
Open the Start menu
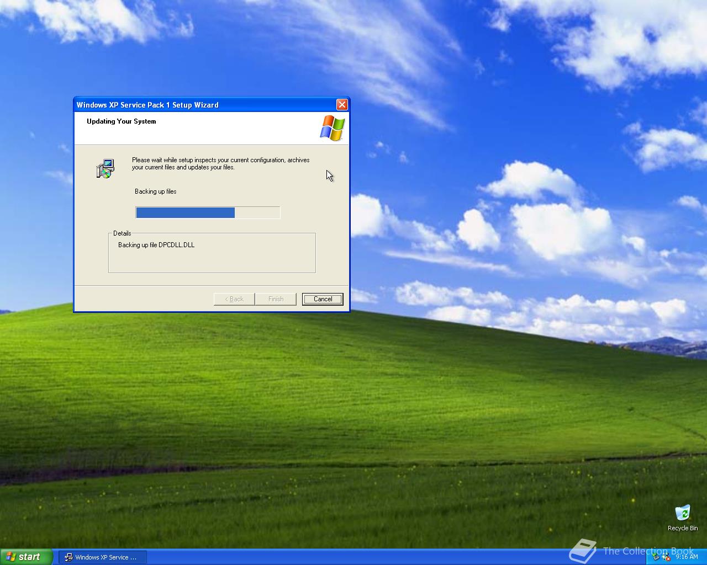pyautogui.click(x=26, y=557)
